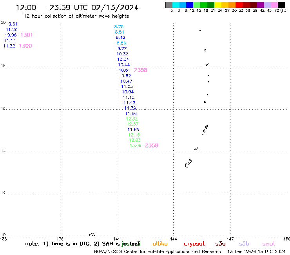Select the dark blue color bar swatch
This screenshot has width=290, height=255.
190,5
